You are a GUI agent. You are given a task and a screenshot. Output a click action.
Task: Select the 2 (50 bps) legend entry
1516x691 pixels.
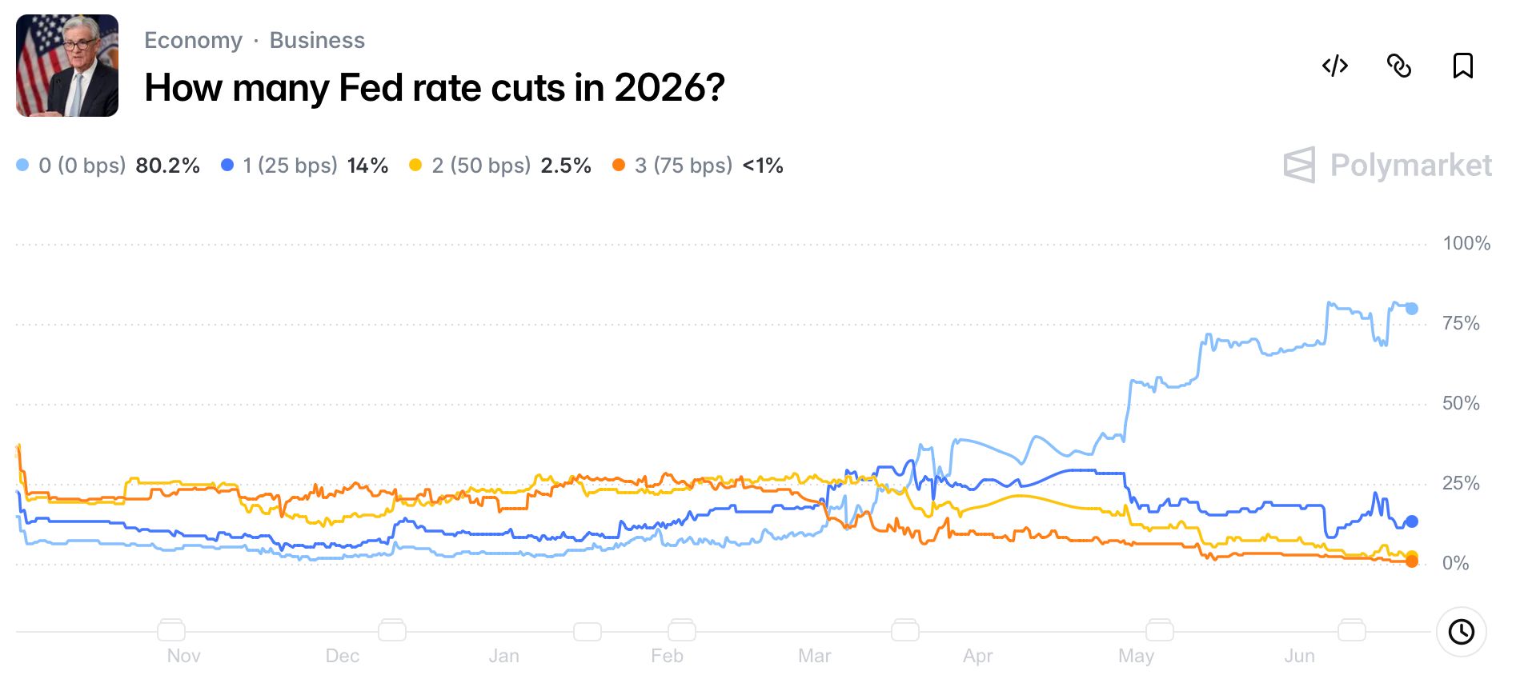point(500,166)
